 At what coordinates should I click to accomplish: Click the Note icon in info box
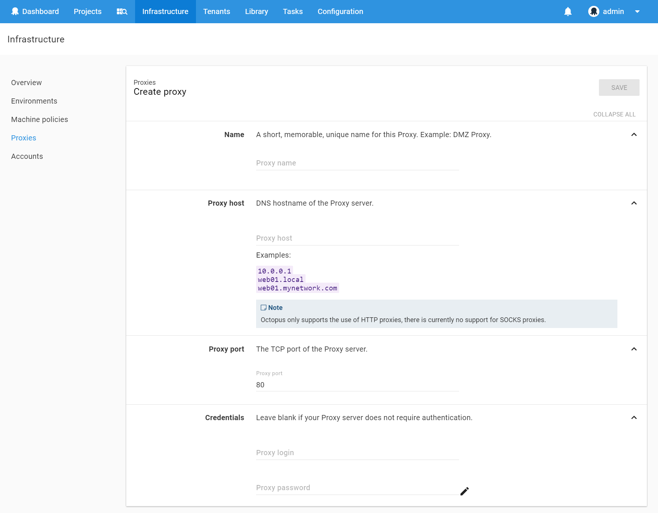tap(263, 307)
